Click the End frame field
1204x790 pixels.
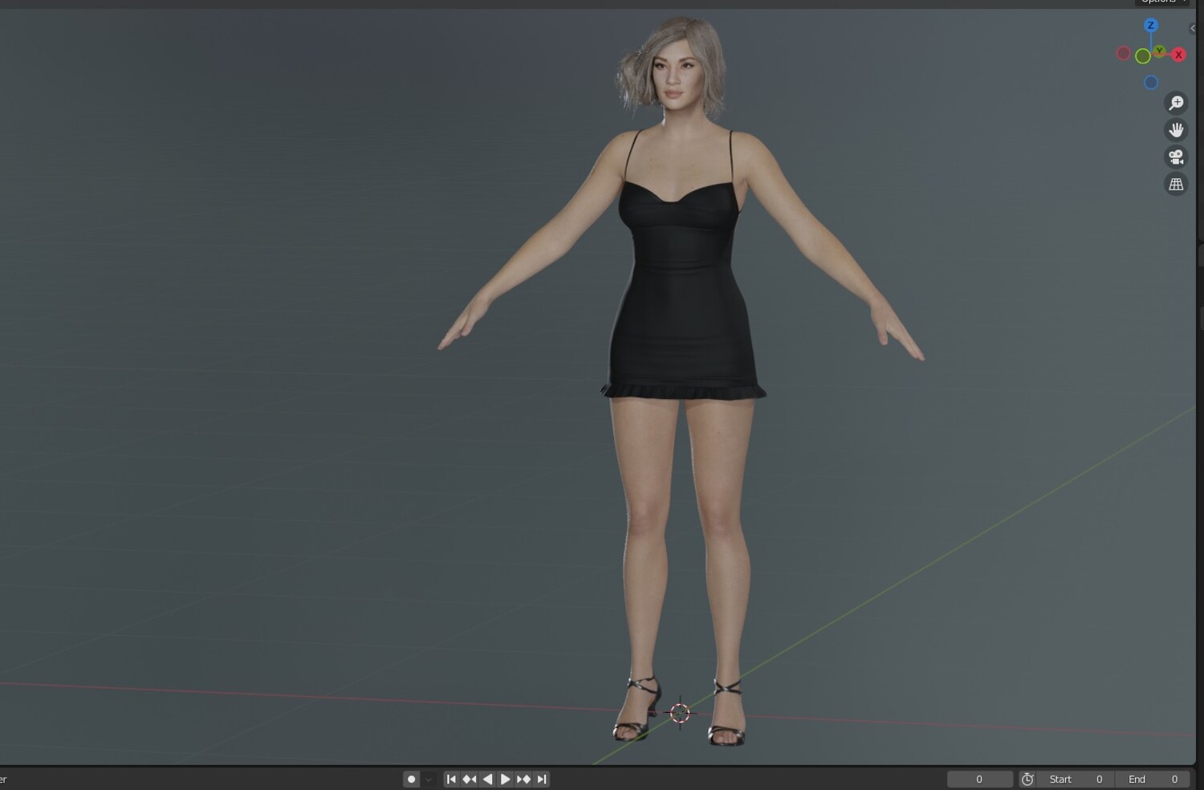pyautogui.click(x=1153, y=779)
